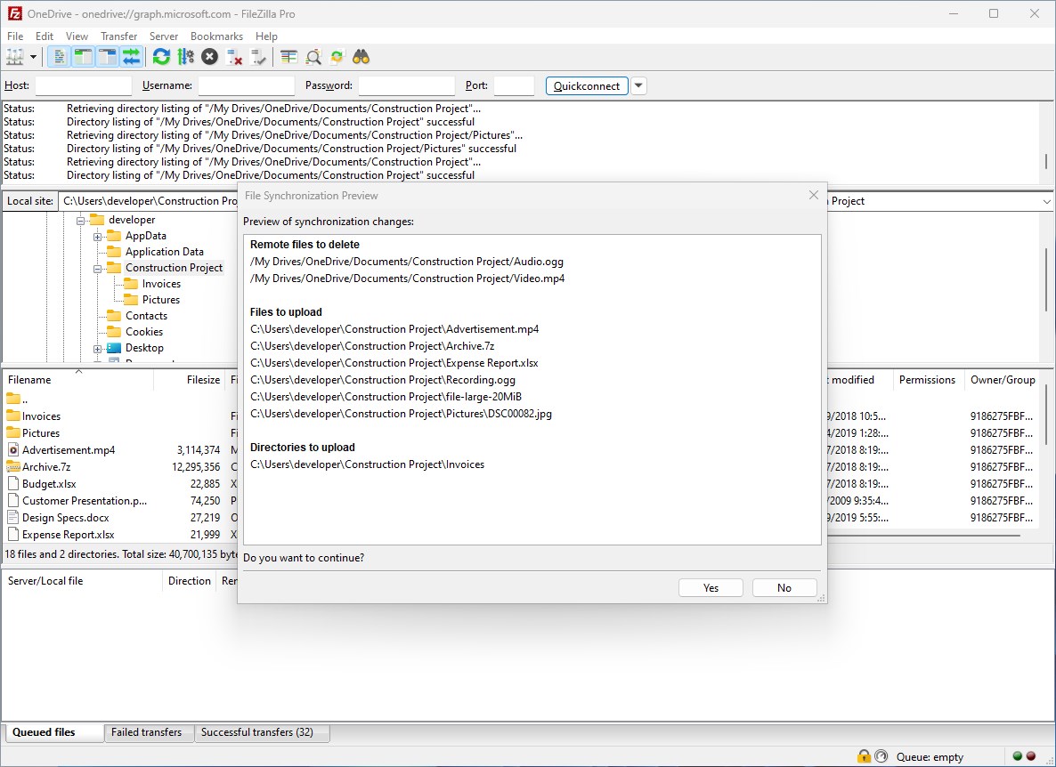
Task: Toggle the transfer queue pane
Action: pos(132,56)
